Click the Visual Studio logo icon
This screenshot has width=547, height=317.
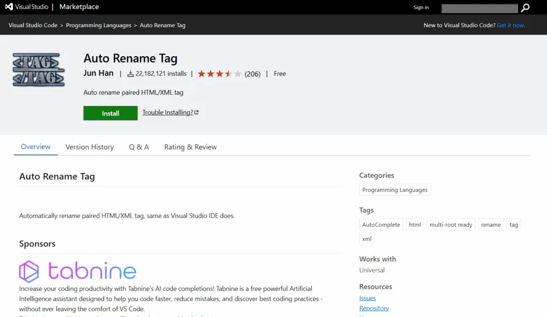tap(9, 6)
